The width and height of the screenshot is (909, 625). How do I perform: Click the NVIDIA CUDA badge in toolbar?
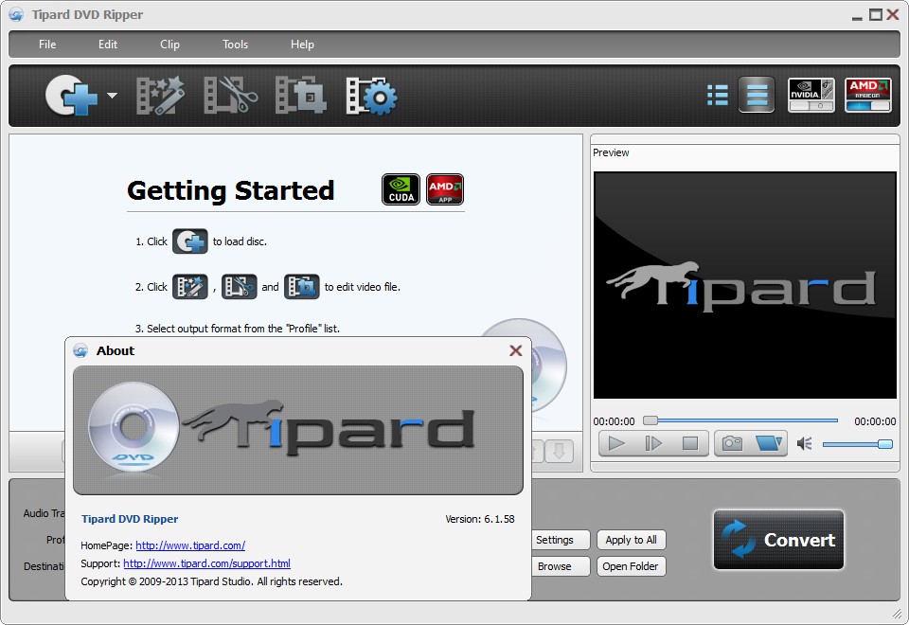(811, 95)
